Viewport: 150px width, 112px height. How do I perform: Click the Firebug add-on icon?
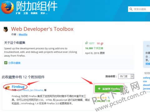coord(7,87)
